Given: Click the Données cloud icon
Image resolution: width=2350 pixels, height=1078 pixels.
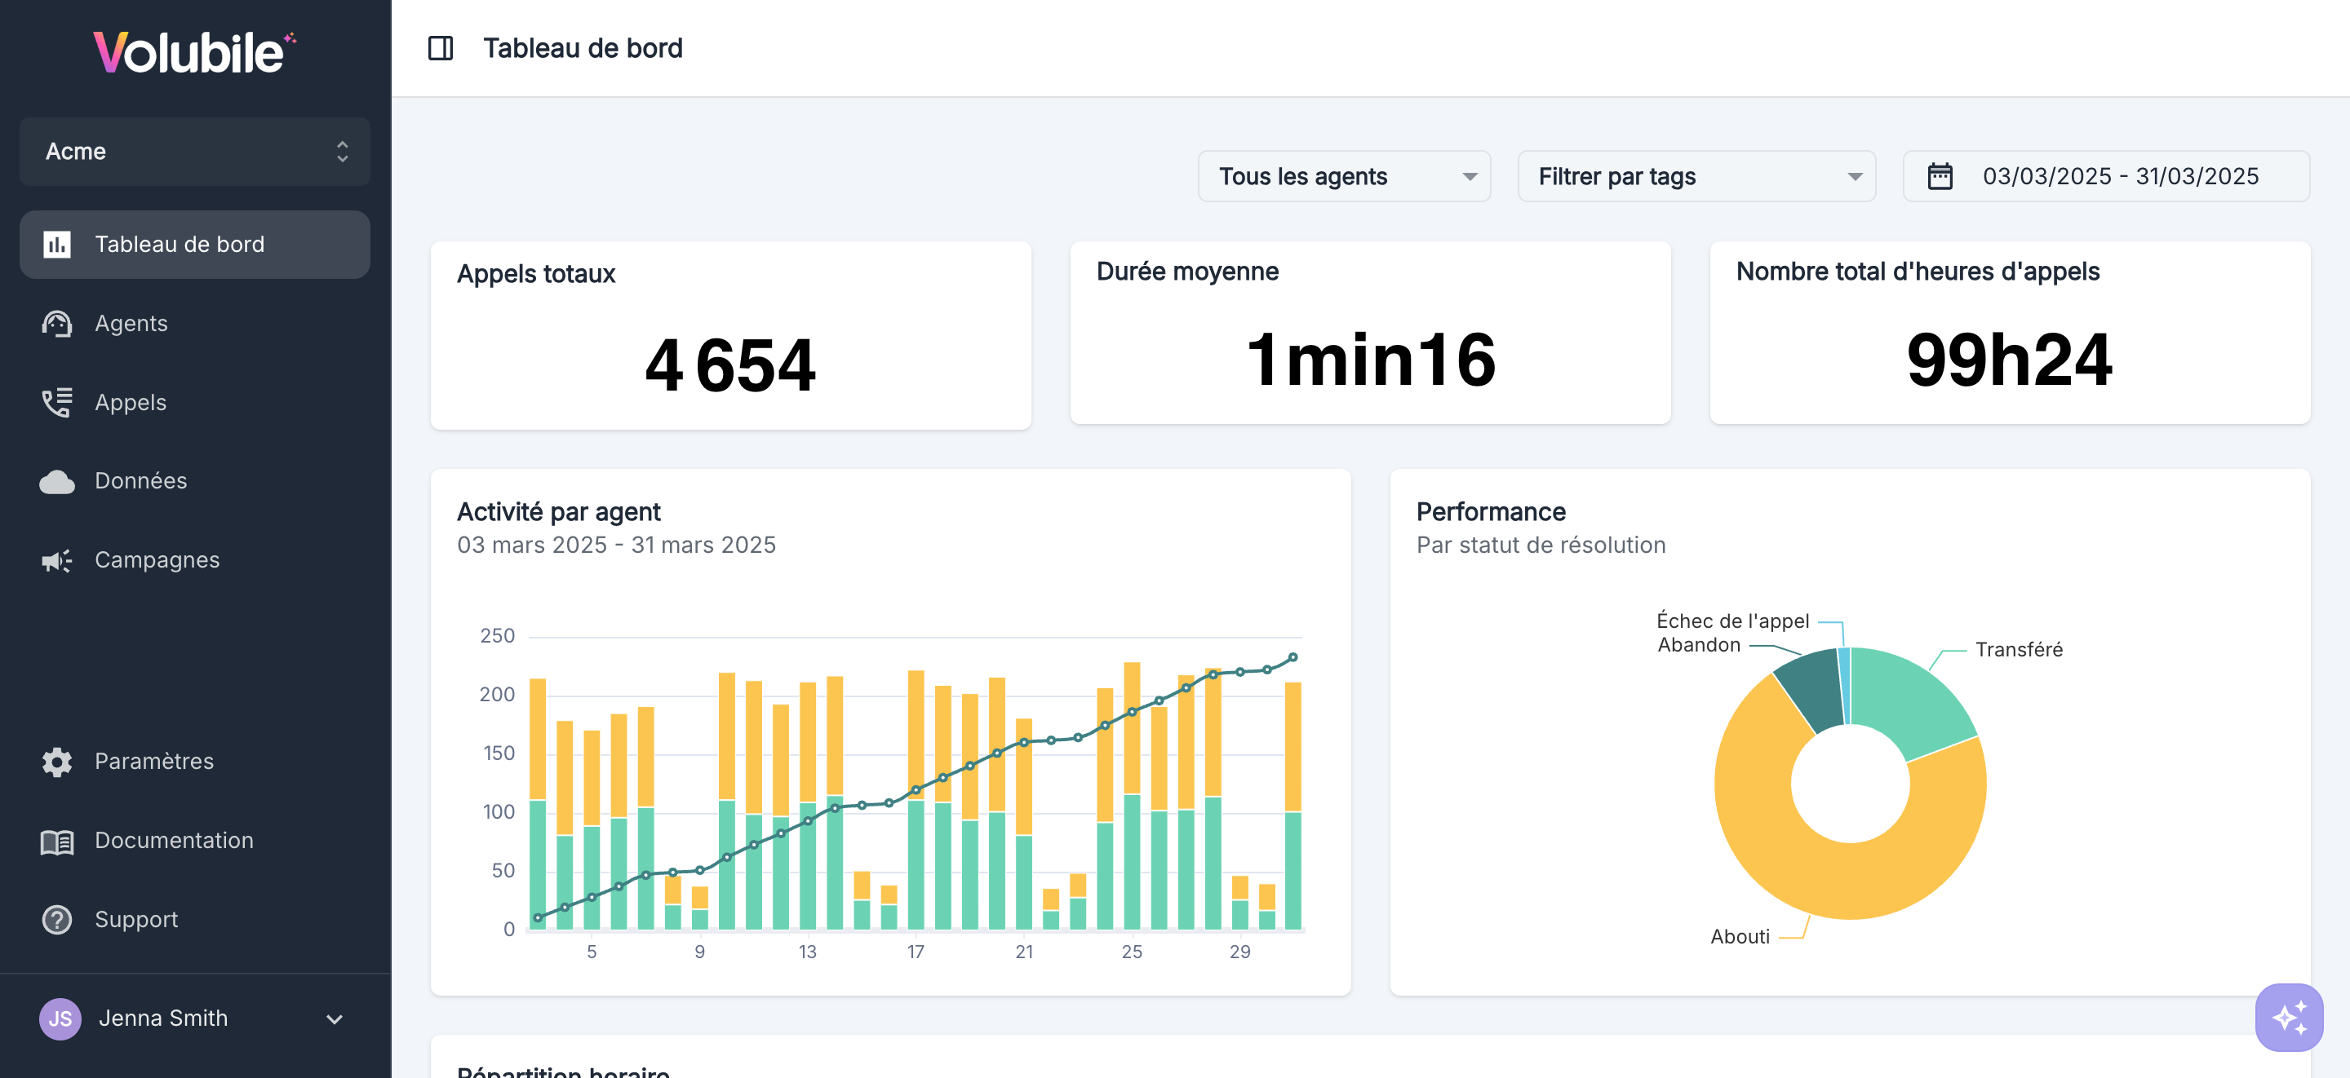Looking at the screenshot, I should pos(56,482).
